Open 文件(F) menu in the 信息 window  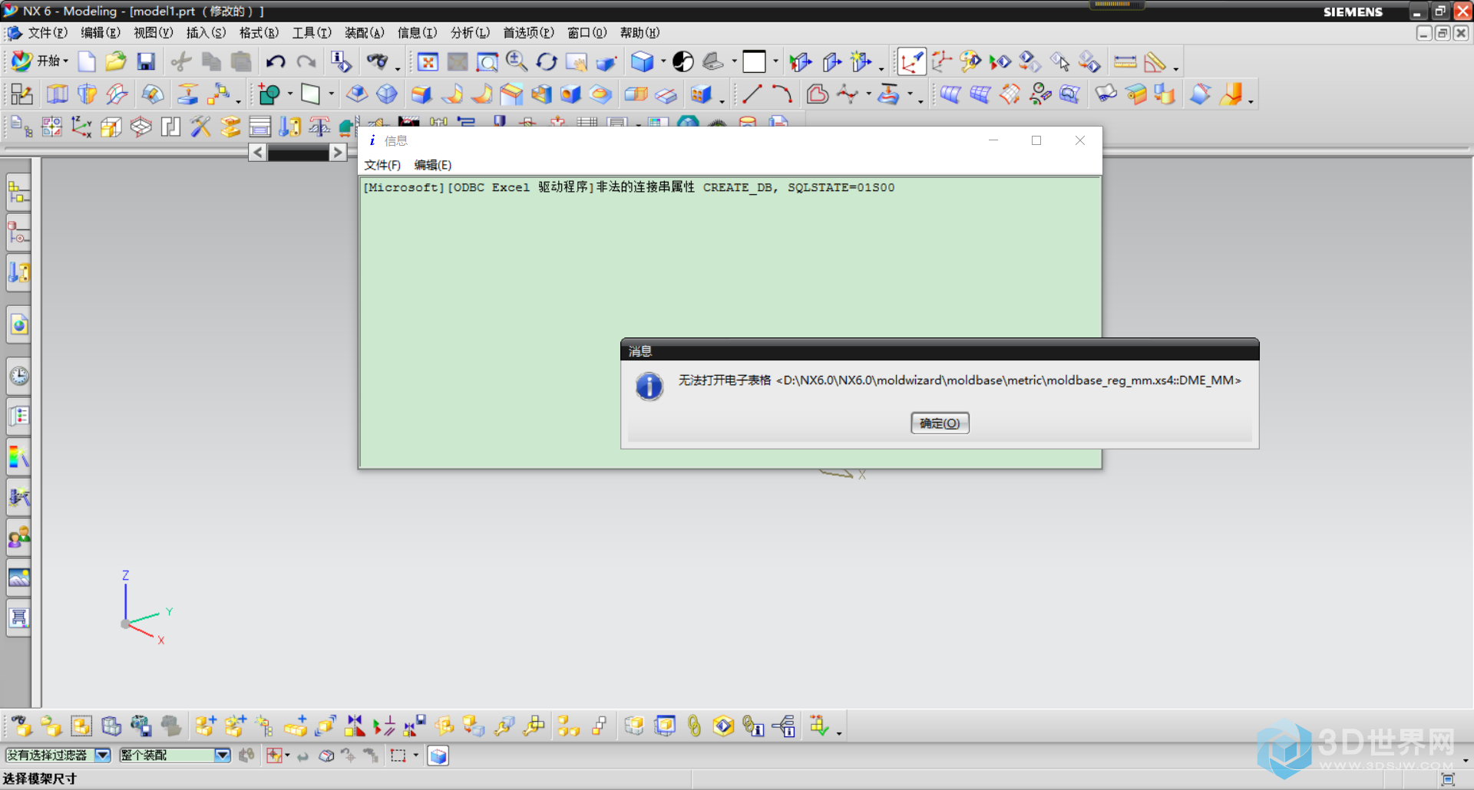pos(382,165)
